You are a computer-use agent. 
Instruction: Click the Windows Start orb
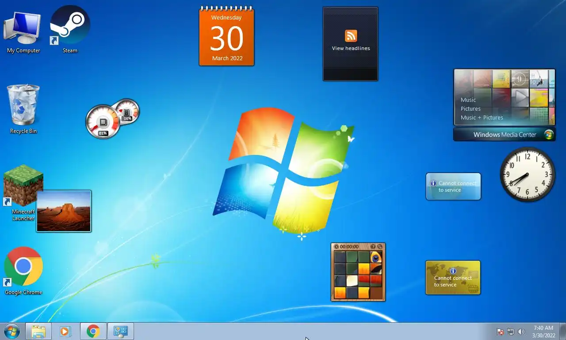[12, 331]
